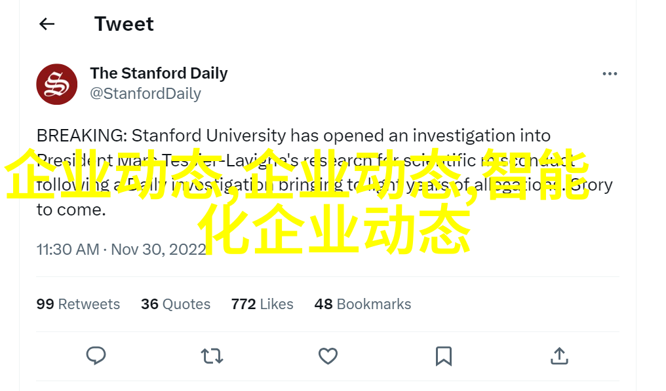Open the three-dot more options menu
Viewport: 666px width, 391px height.
[x=610, y=74]
